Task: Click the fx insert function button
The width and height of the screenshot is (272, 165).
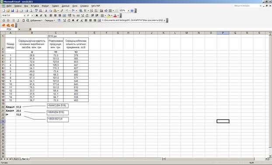Action: 30,29
